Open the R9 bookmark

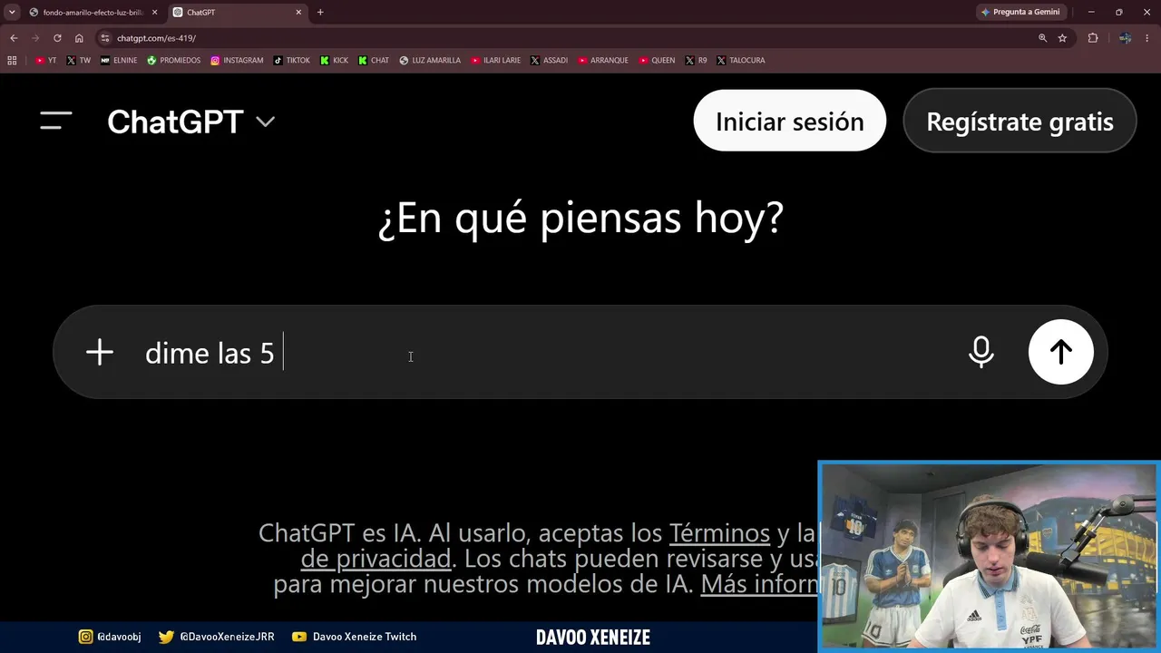696,61
